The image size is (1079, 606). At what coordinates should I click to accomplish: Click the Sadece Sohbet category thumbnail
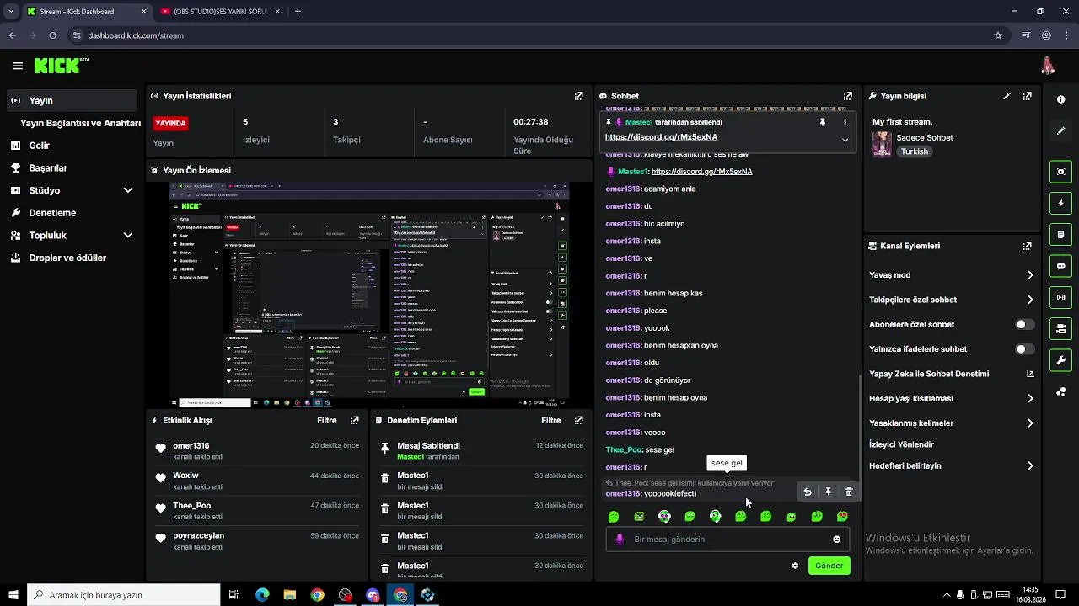[882, 144]
